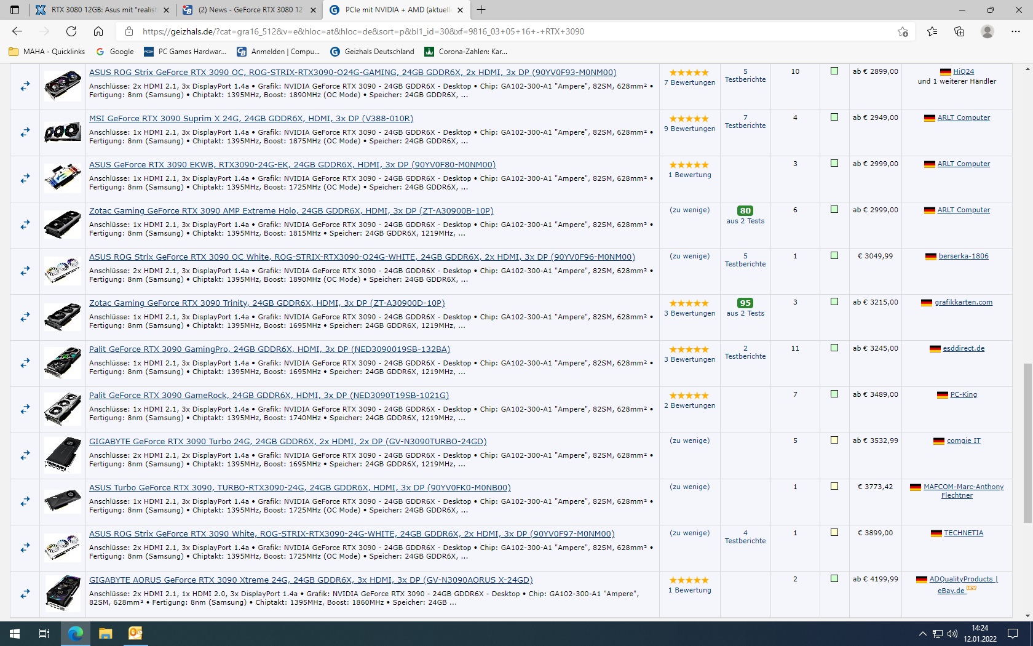This screenshot has height=646, width=1033.
Task: Open Corona-Zahlen bookmark
Action: 466,52
